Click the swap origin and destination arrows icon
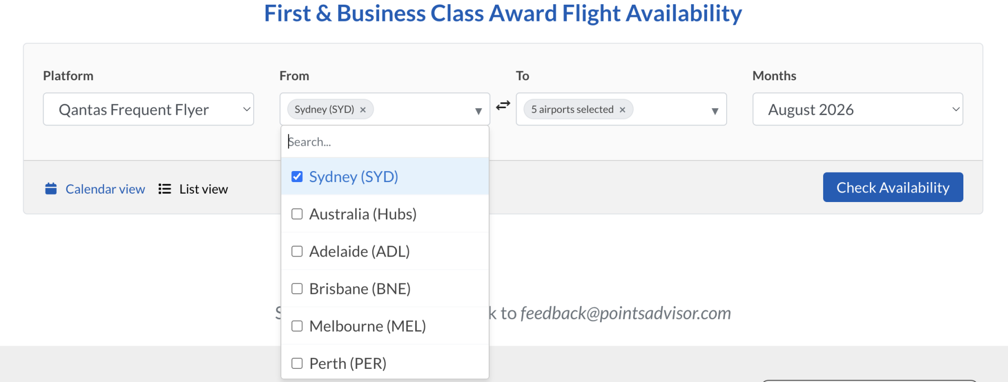The height and width of the screenshot is (382, 1008). coord(503,105)
